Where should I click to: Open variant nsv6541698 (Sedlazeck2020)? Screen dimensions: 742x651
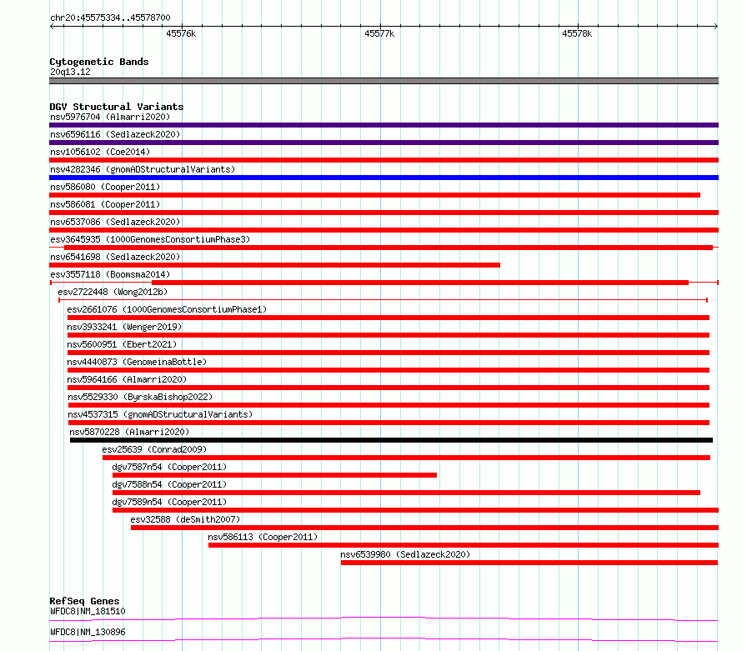click(115, 257)
